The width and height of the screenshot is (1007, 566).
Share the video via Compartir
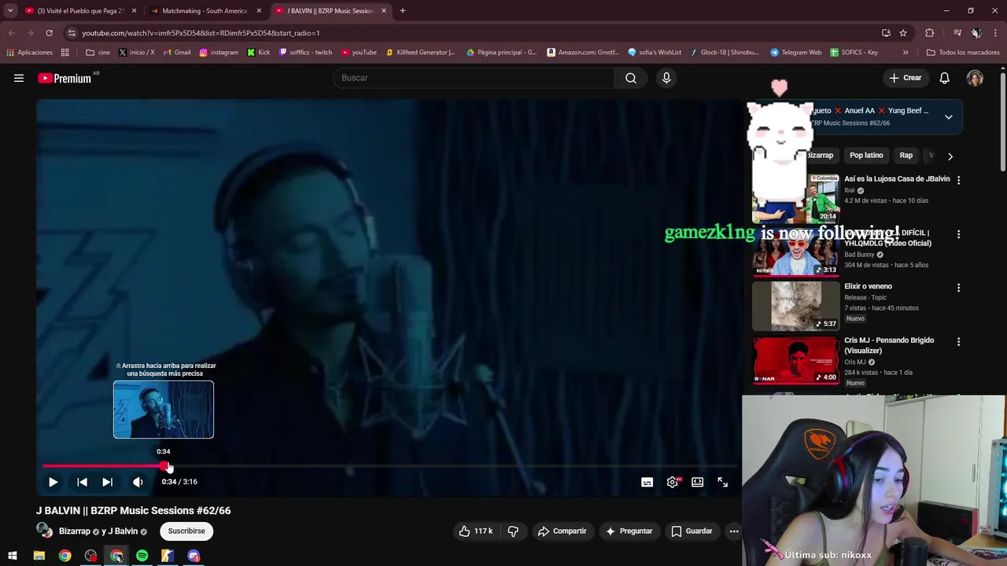(562, 531)
